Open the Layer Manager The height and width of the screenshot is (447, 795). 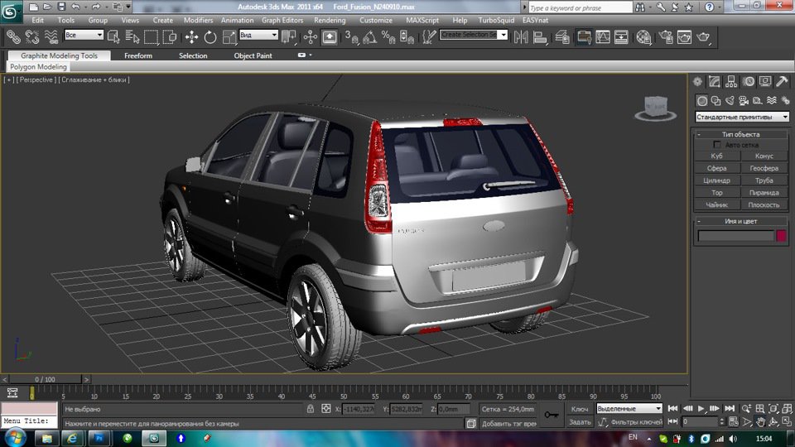click(562, 36)
